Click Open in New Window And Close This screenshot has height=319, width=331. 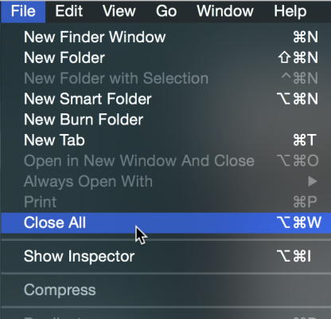click(x=165, y=161)
